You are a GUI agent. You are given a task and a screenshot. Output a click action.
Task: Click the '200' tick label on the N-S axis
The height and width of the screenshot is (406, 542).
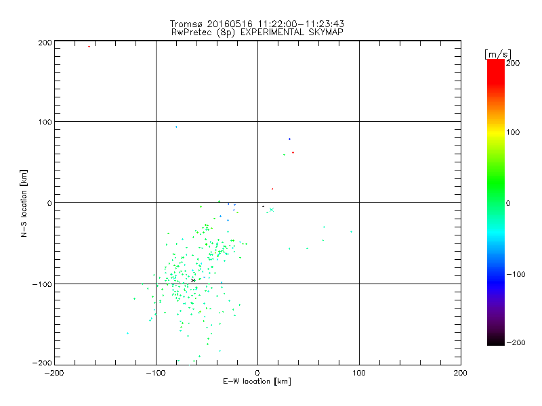[x=45, y=43]
